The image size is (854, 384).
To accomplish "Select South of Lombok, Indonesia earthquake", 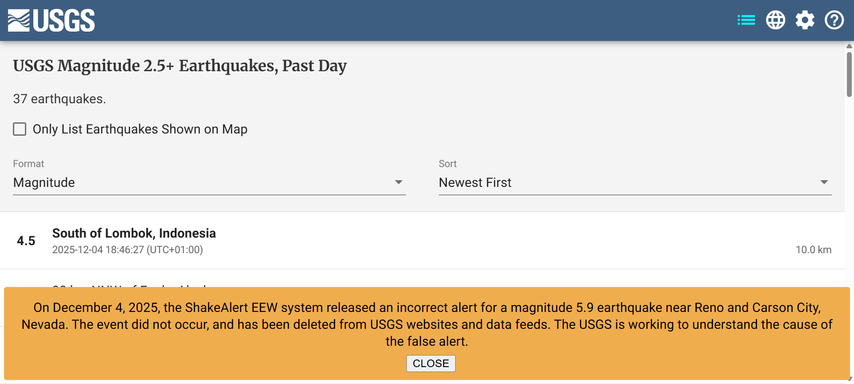I will point(134,233).
